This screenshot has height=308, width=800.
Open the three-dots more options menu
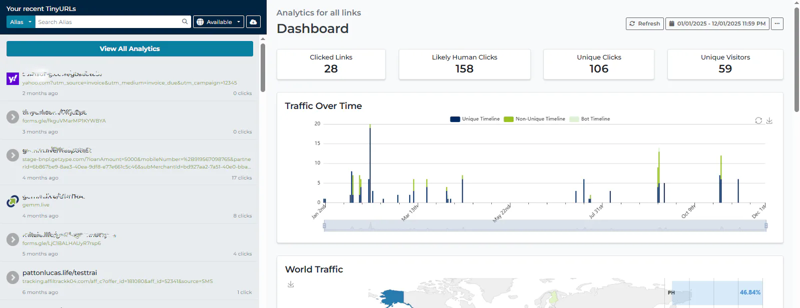tap(777, 23)
